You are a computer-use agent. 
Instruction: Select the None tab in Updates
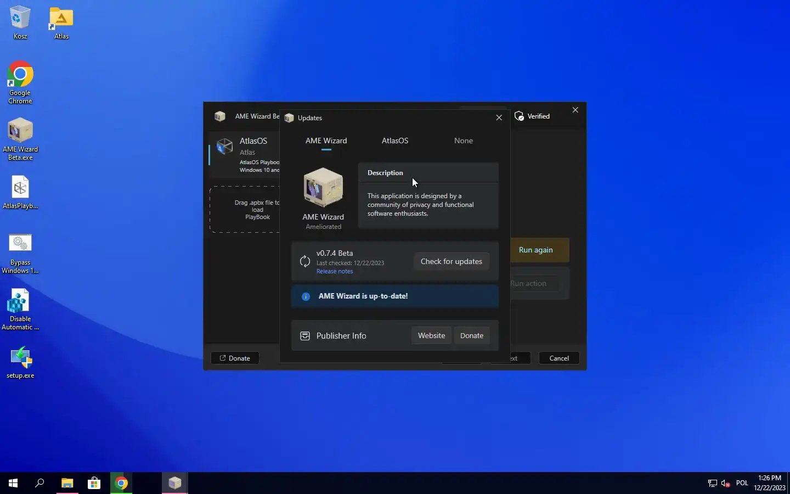pyautogui.click(x=464, y=141)
